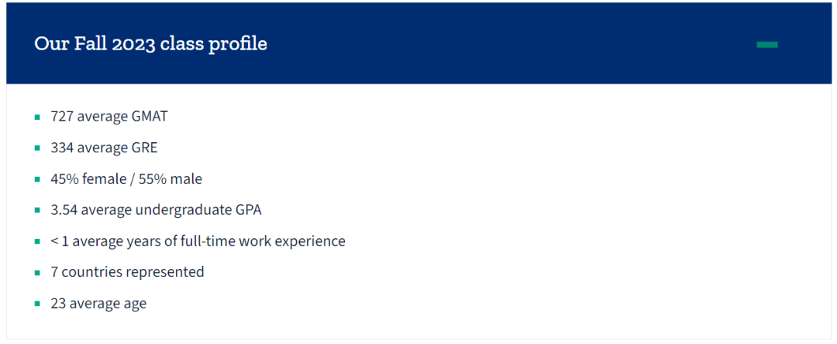Image resolution: width=837 pixels, height=344 pixels.
Task: Collapse the Fall 2023 class profile section
Action: tap(766, 45)
